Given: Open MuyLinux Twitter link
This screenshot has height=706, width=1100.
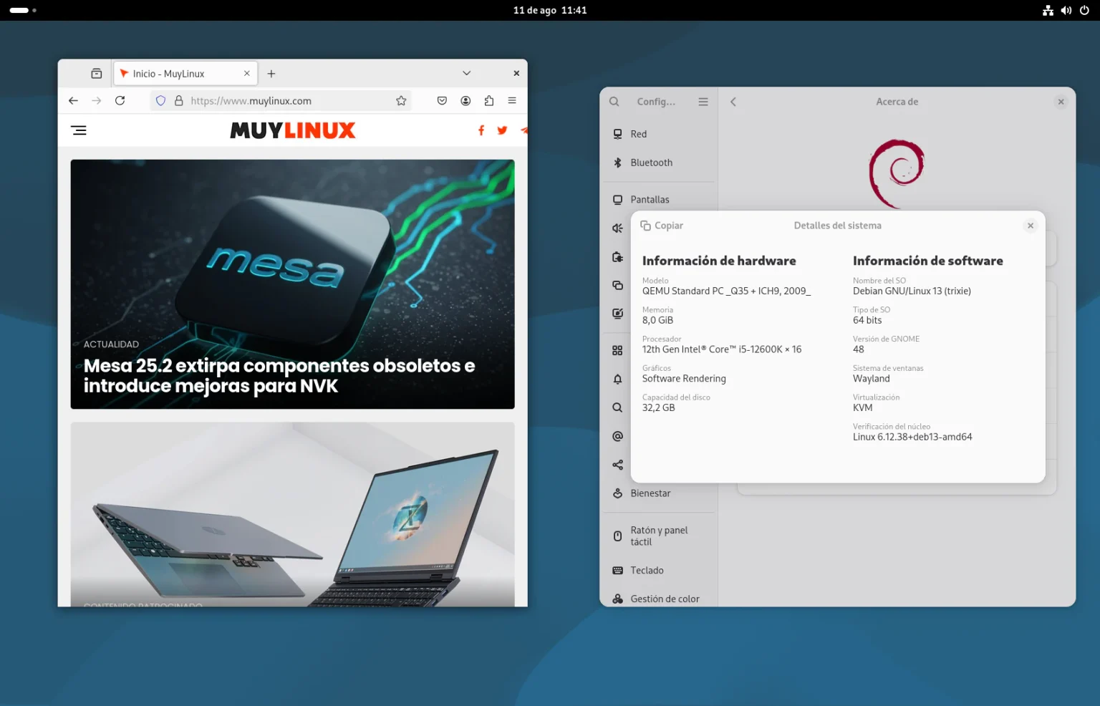Looking at the screenshot, I should click(x=502, y=130).
